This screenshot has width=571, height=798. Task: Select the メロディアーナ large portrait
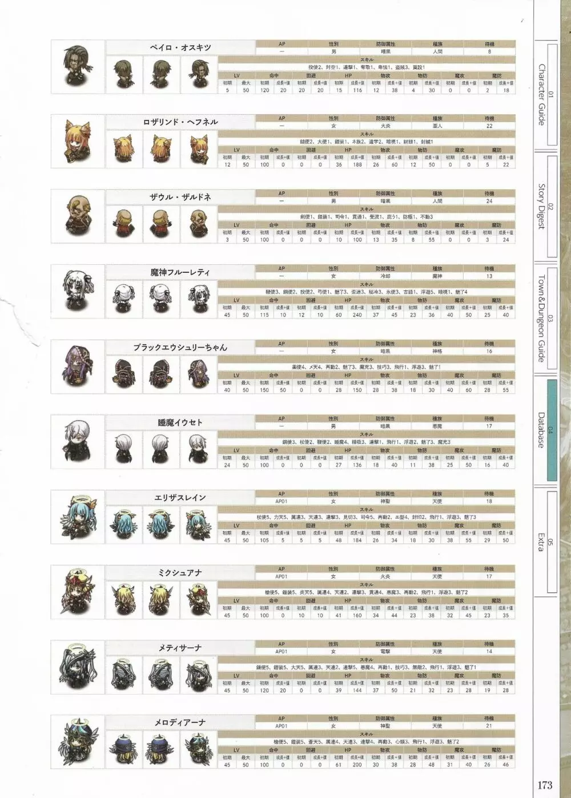point(78,742)
